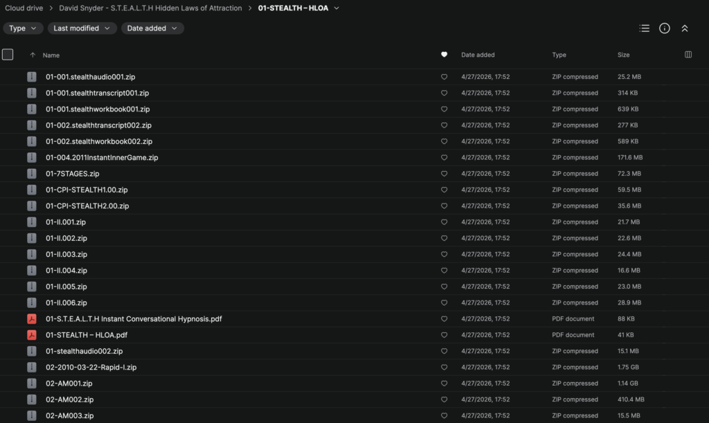
Task: Click zip icon of 02-AM002.zip
Action: pyautogui.click(x=32, y=399)
